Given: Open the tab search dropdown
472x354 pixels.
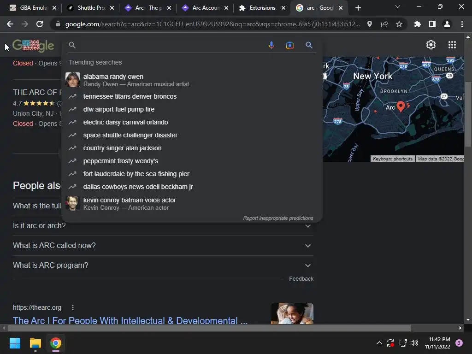Looking at the screenshot, I should (x=398, y=6).
